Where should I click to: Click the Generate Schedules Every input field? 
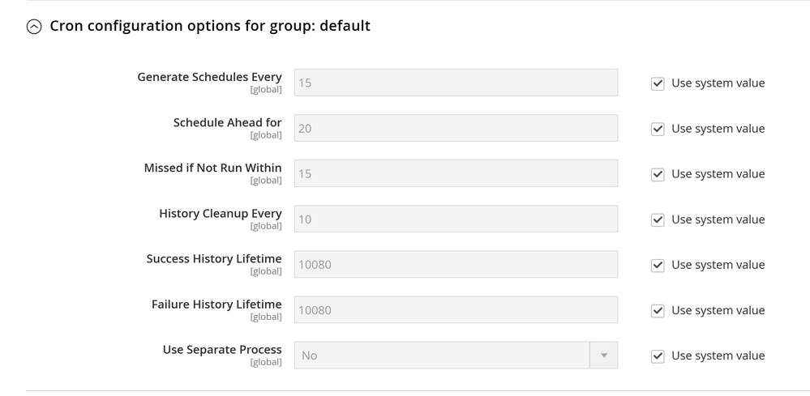(455, 83)
